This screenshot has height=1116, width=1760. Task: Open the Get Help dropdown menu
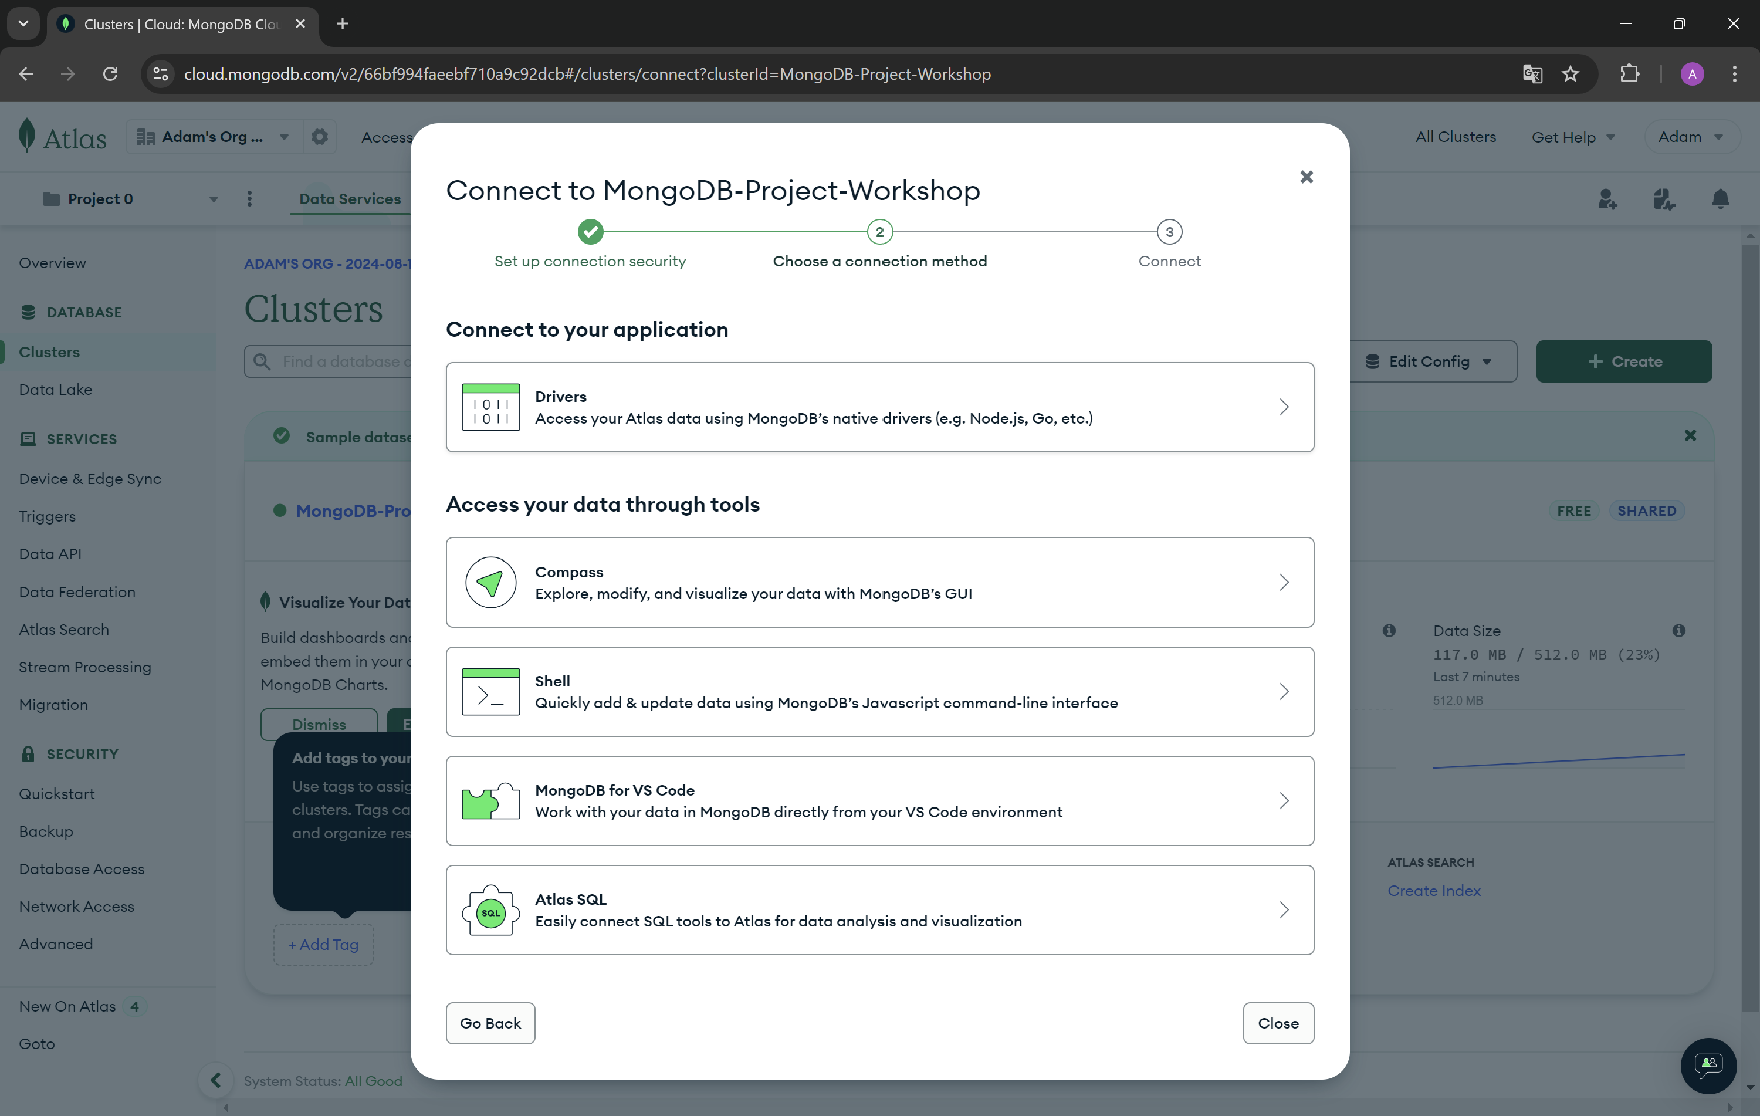1572,137
